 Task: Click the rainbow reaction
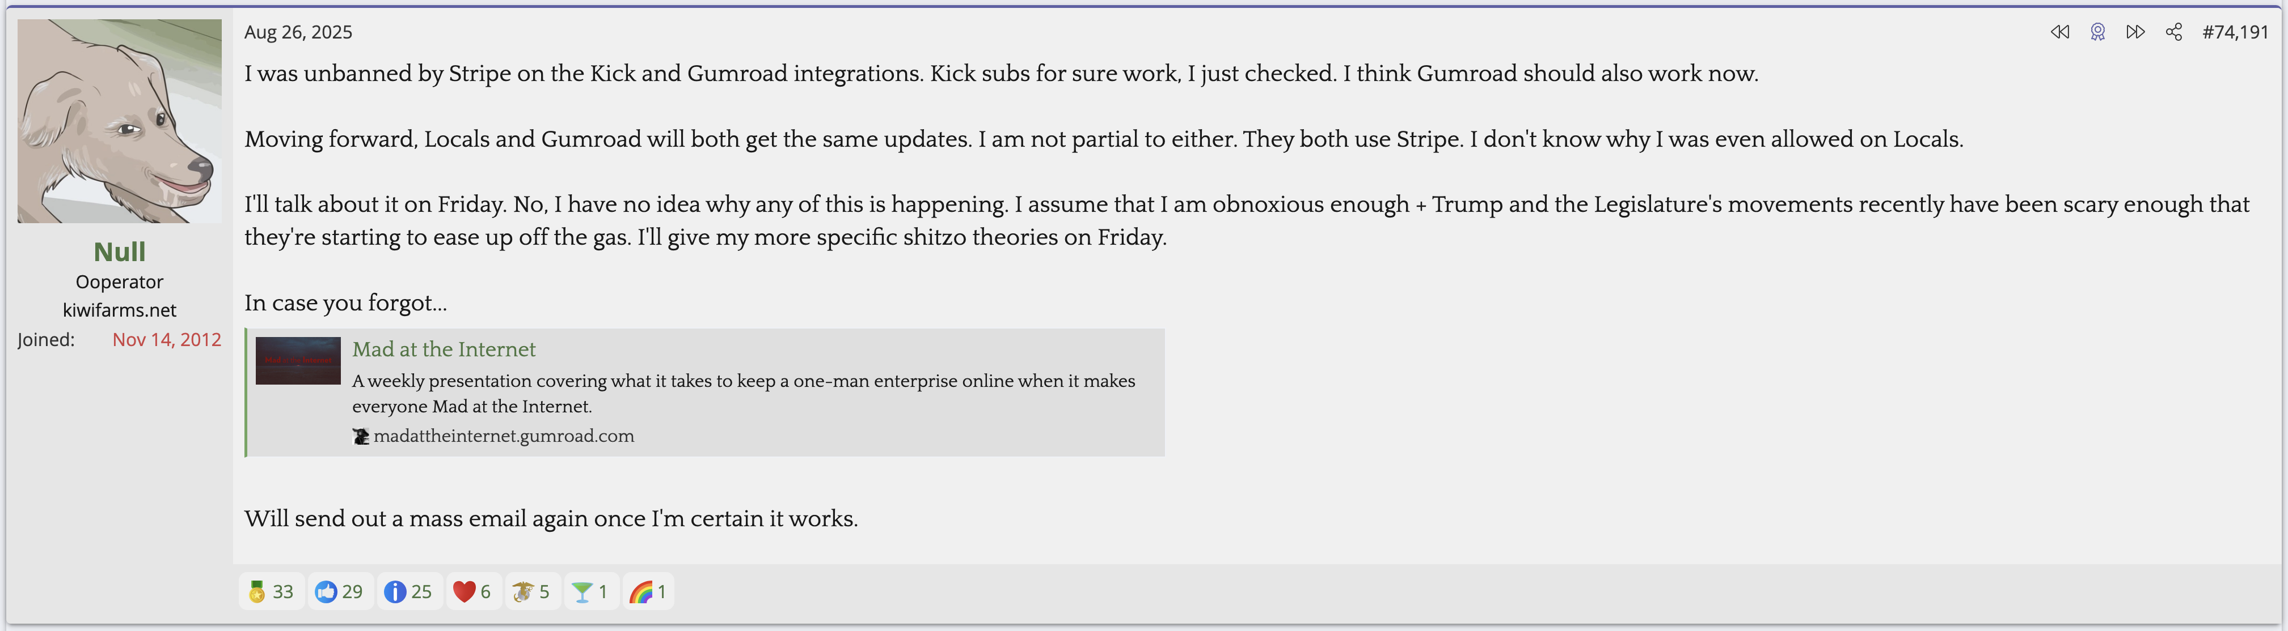coord(648,592)
